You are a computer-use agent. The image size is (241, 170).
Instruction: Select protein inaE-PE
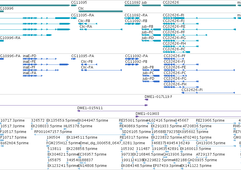[29, 62]
